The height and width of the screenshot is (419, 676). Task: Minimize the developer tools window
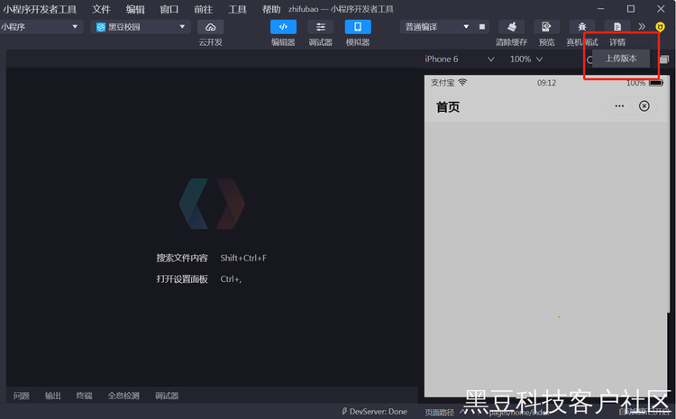[x=600, y=9]
